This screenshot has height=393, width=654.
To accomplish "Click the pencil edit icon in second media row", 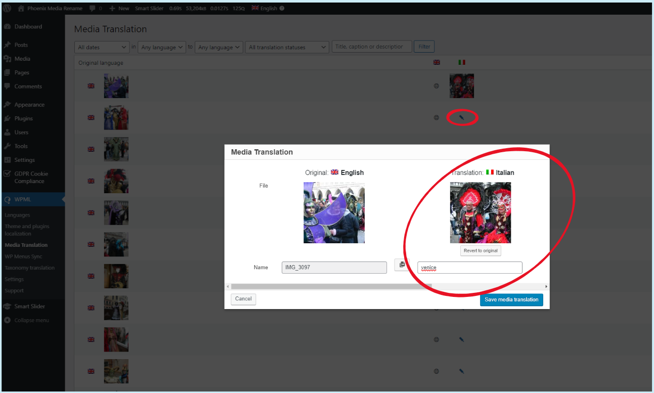I will [x=461, y=117].
